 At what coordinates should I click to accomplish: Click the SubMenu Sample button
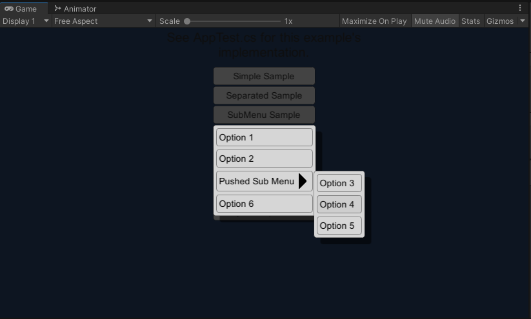pyautogui.click(x=264, y=115)
